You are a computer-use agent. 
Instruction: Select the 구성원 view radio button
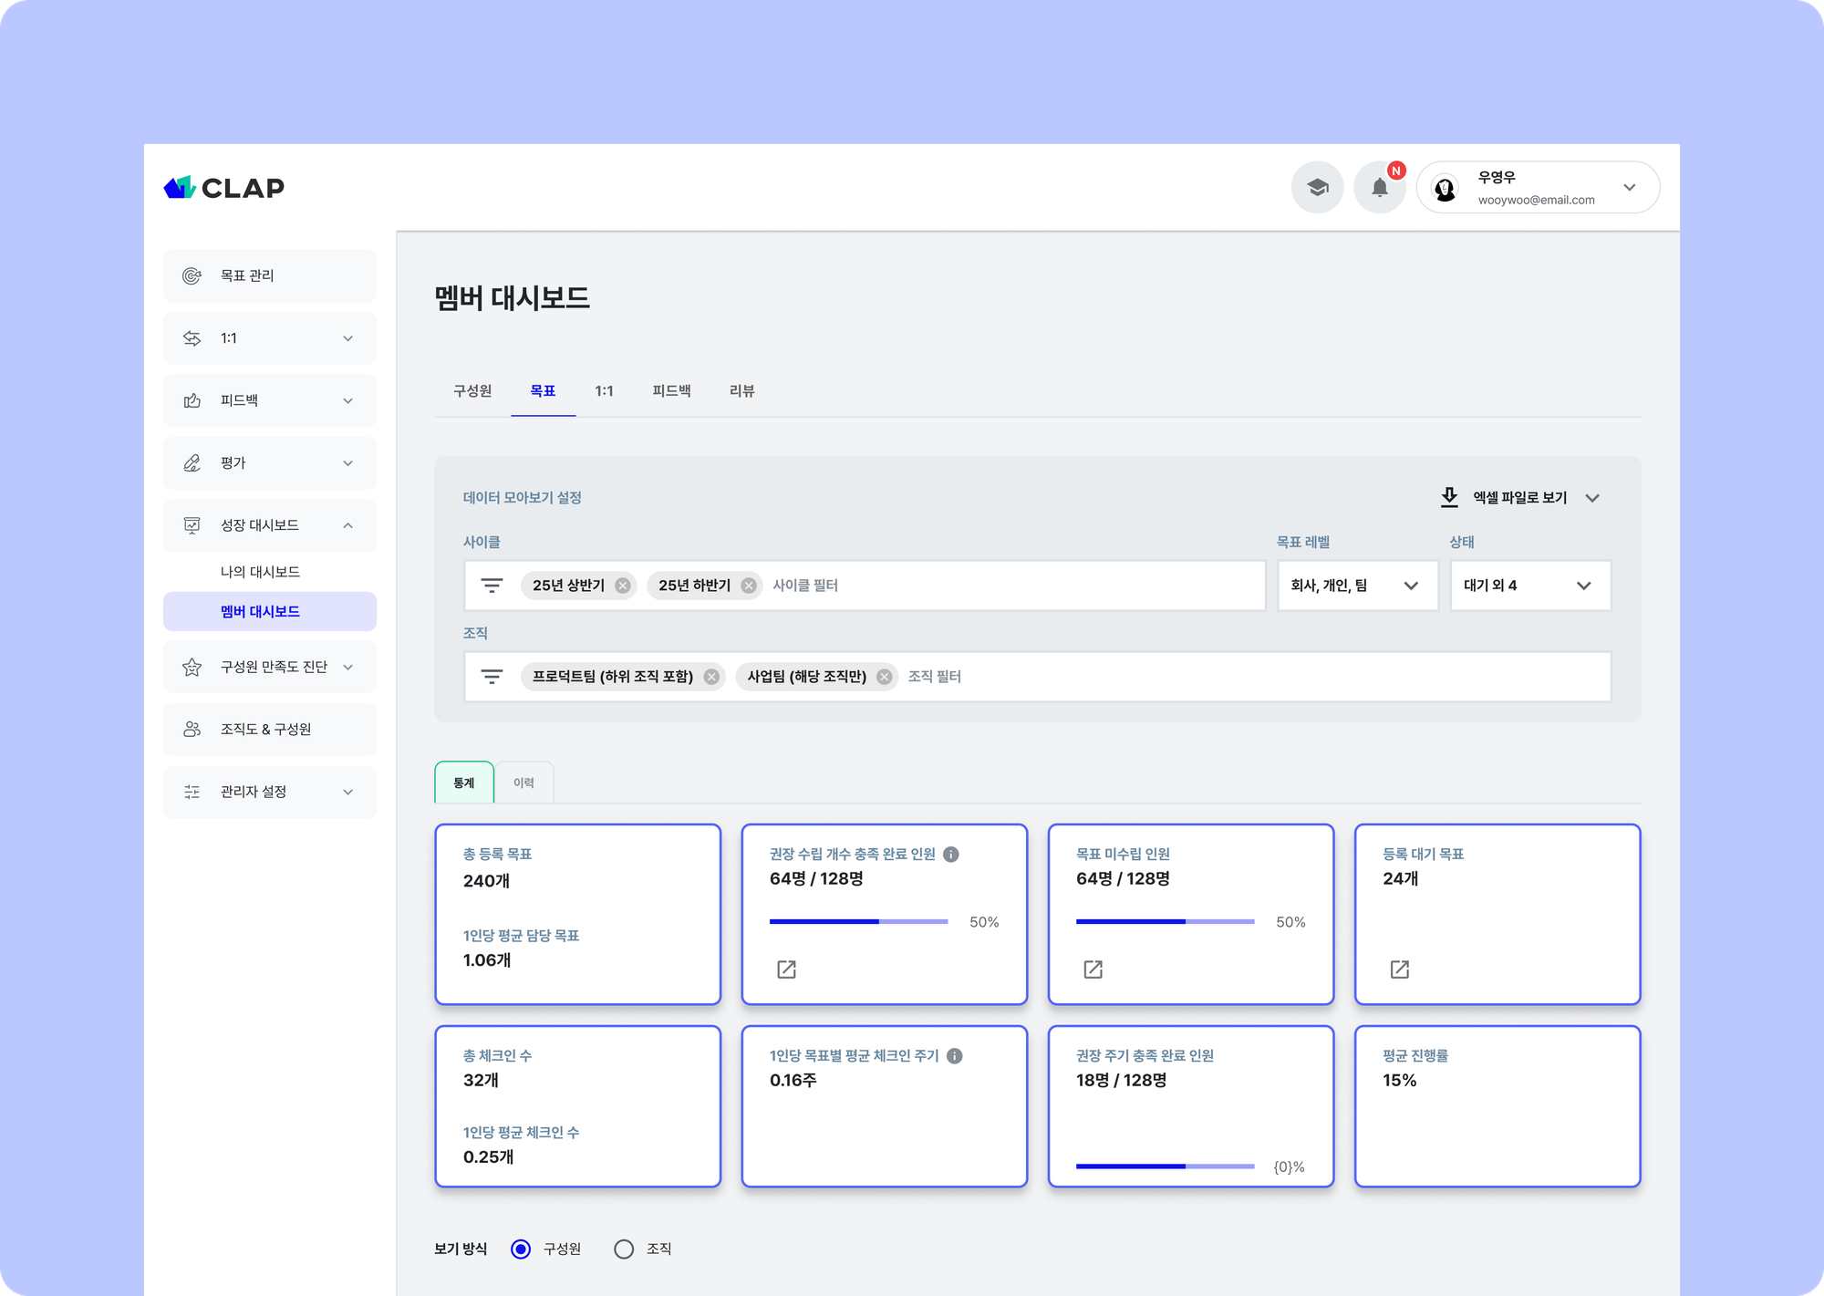[521, 1249]
